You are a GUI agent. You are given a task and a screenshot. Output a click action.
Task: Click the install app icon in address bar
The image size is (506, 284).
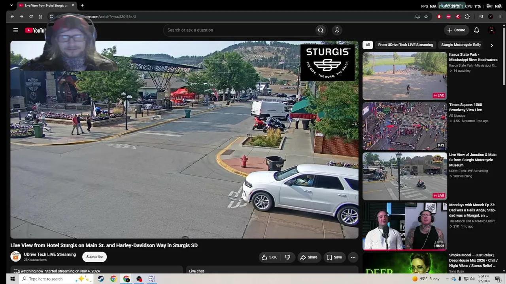click(x=417, y=17)
